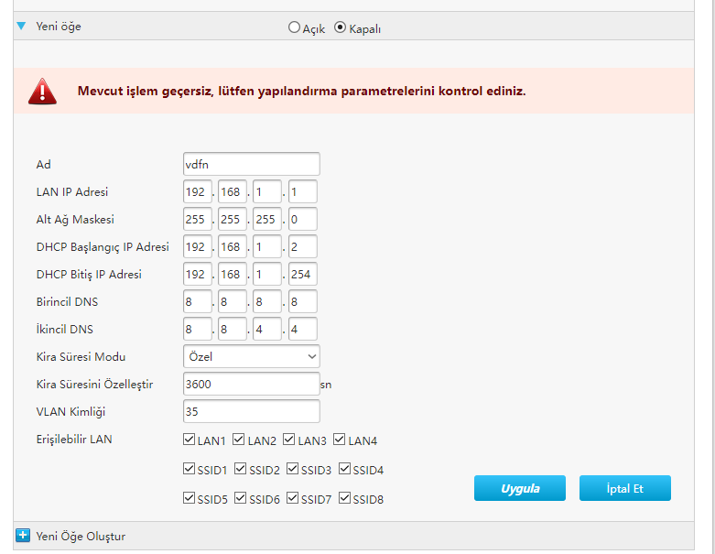Screen dimensions: 715x554
Task: Click the İptal Et button
Action: coord(624,488)
